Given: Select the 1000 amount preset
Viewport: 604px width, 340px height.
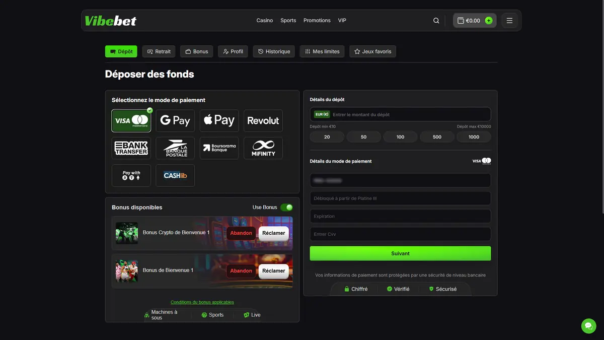Looking at the screenshot, I should [474, 137].
